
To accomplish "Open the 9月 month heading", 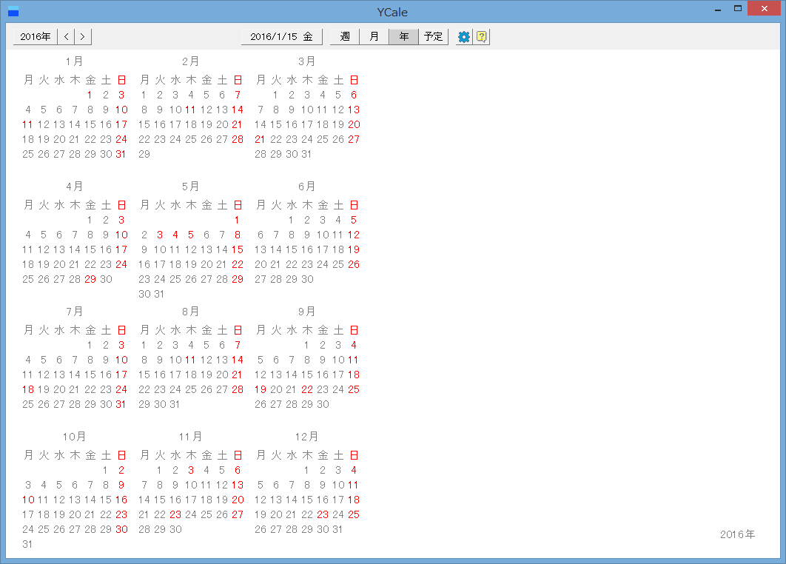I will click(x=307, y=312).
